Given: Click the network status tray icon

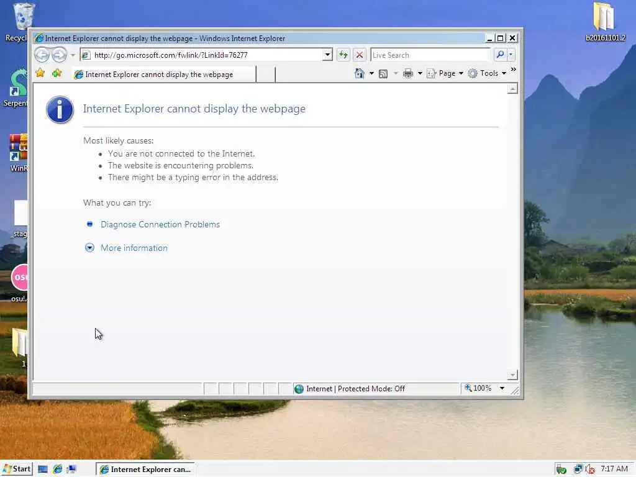Looking at the screenshot, I should click(578, 470).
